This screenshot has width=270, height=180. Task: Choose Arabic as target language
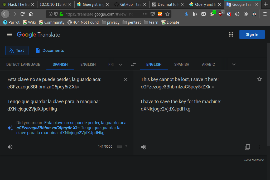click(208, 64)
